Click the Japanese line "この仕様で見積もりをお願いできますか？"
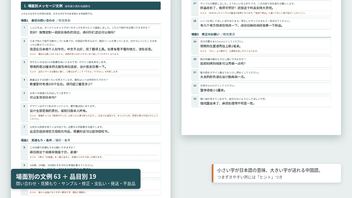This screenshot has width=352, height=198. [53, 147]
